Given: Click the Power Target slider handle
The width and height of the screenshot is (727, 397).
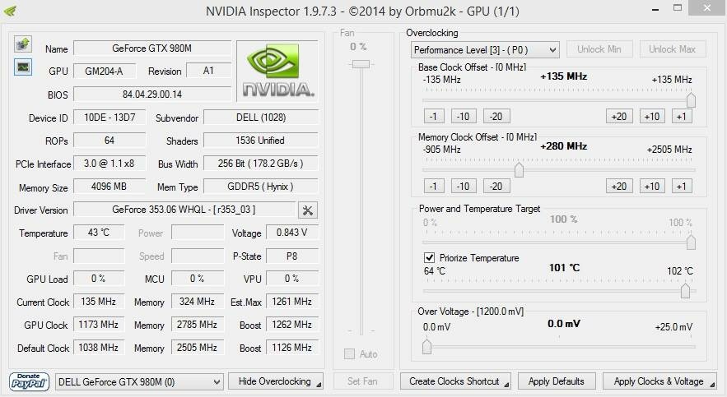Looking at the screenshot, I should 691,242.
